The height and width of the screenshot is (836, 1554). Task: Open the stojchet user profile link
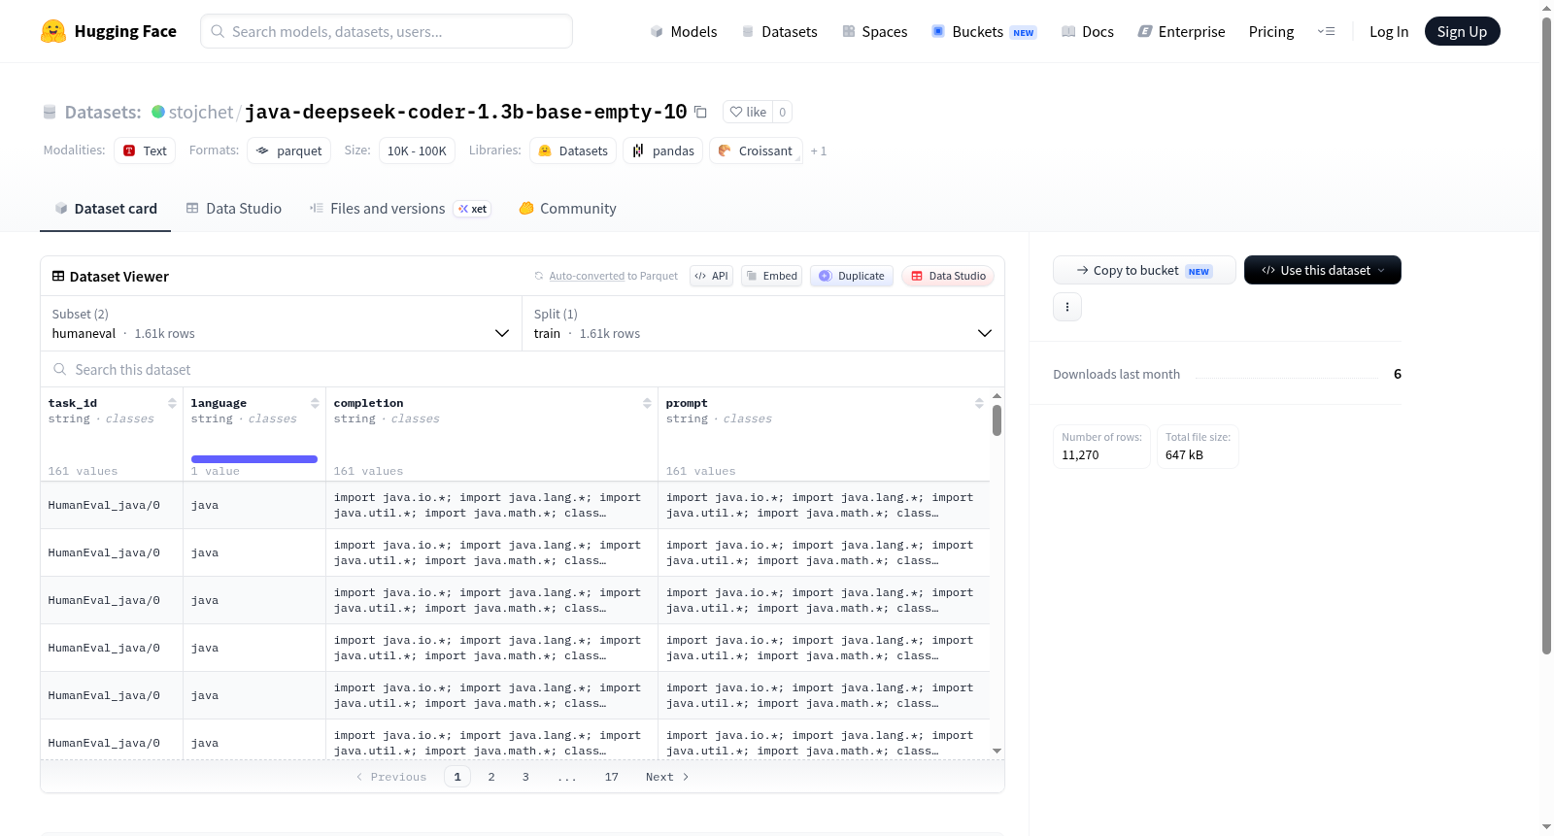(x=201, y=112)
